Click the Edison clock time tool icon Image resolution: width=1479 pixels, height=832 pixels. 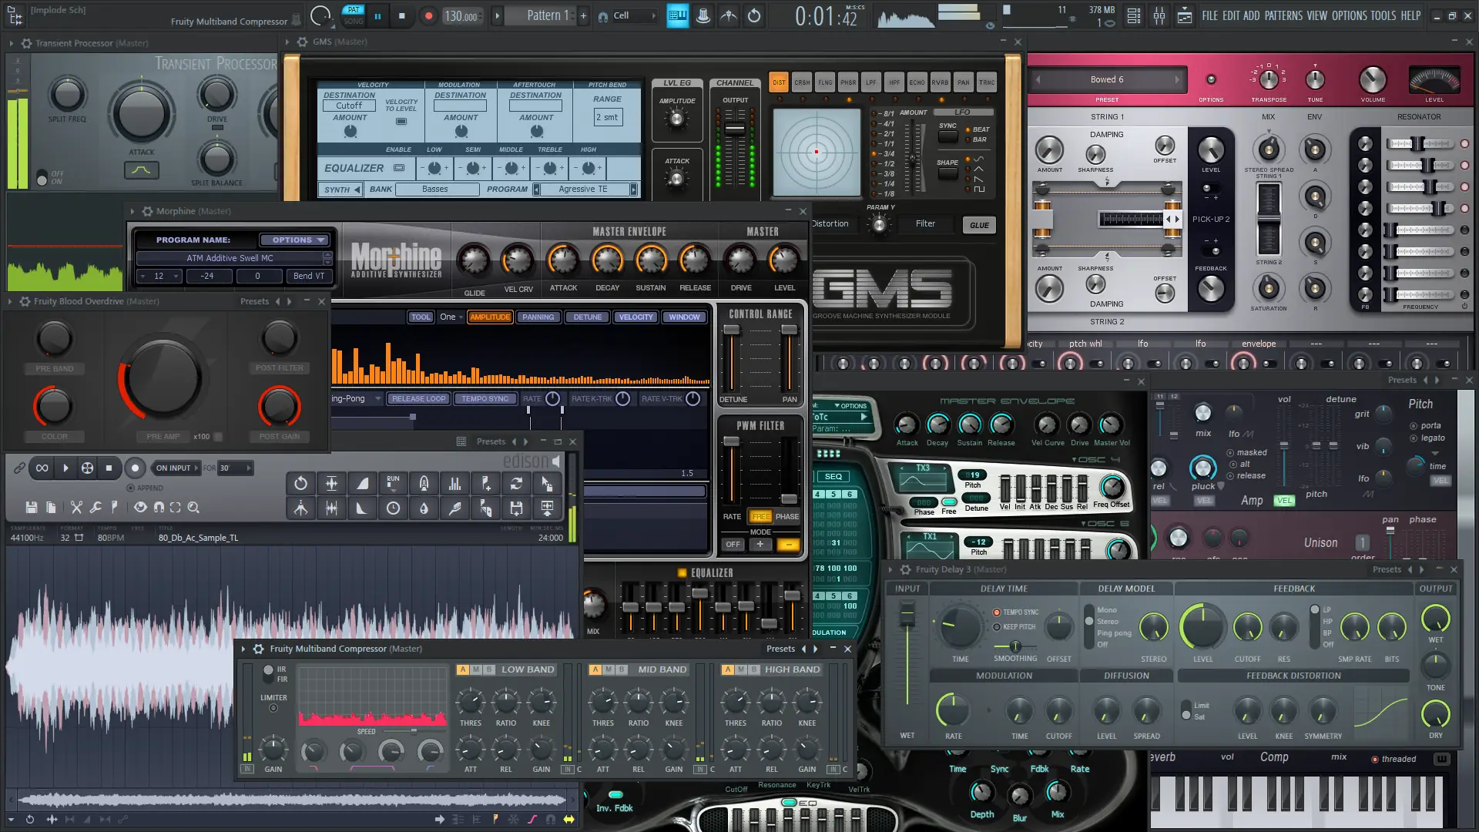pyautogui.click(x=393, y=508)
